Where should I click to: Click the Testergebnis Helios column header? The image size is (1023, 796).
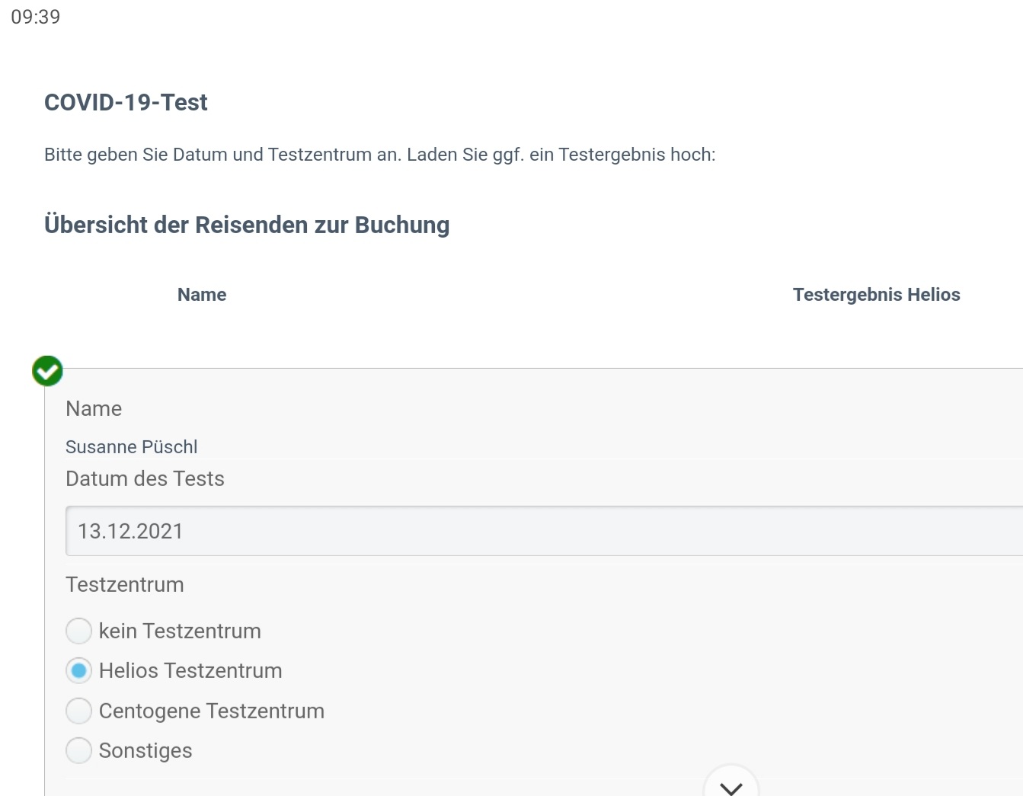coord(876,295)
